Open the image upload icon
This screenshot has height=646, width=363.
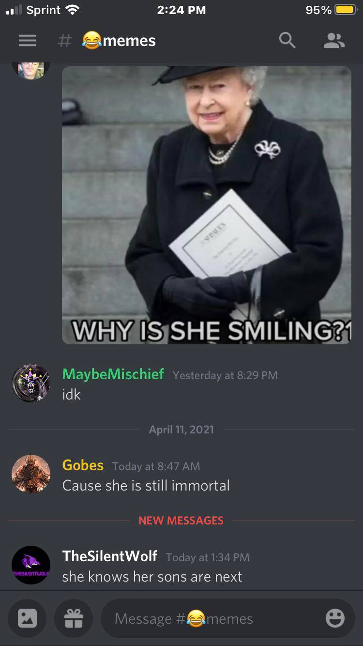[27, 618]
